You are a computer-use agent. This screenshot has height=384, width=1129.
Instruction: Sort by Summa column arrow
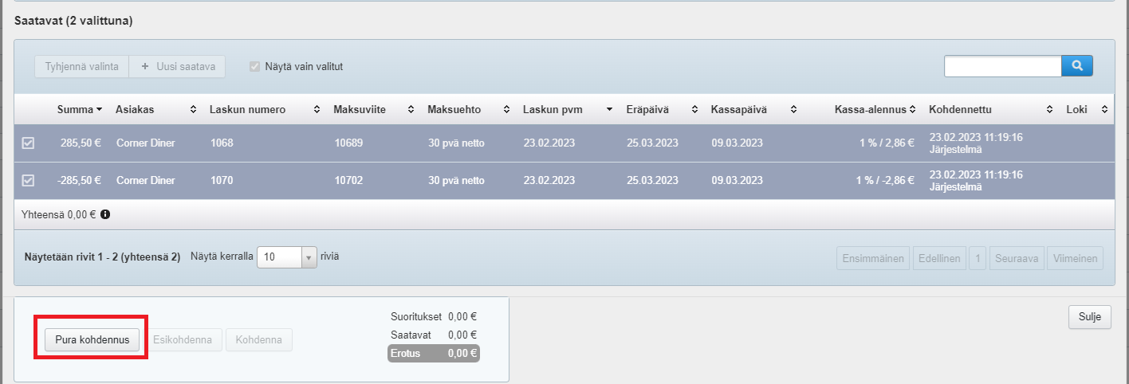click(100, 109)
